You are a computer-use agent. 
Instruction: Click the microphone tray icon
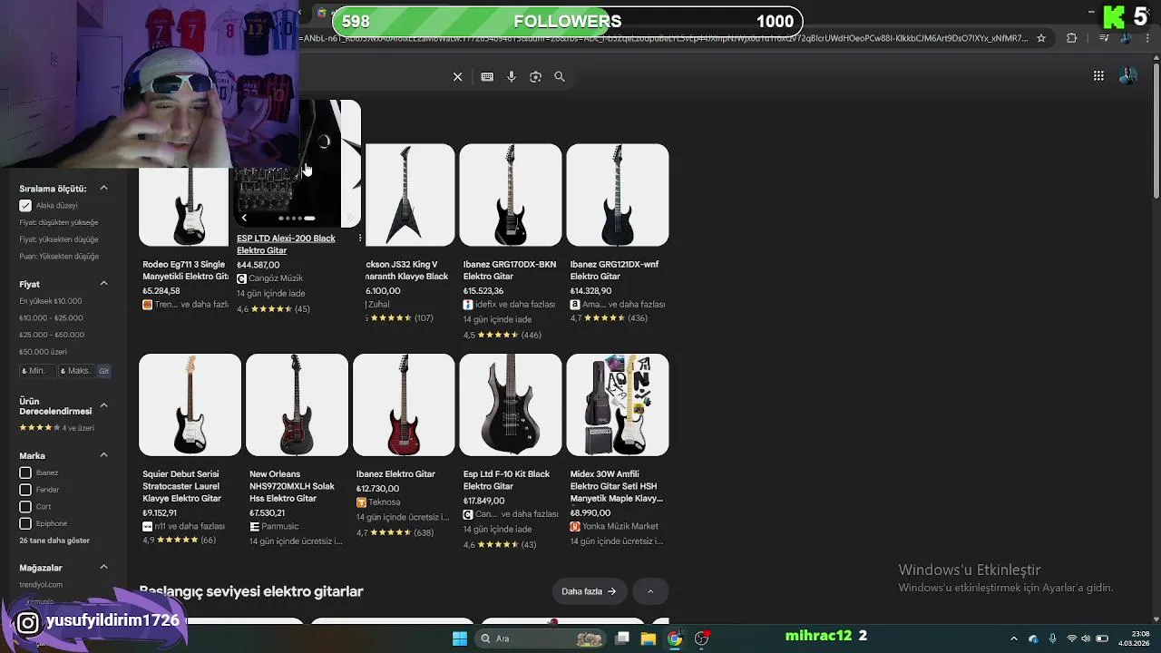1052,638
